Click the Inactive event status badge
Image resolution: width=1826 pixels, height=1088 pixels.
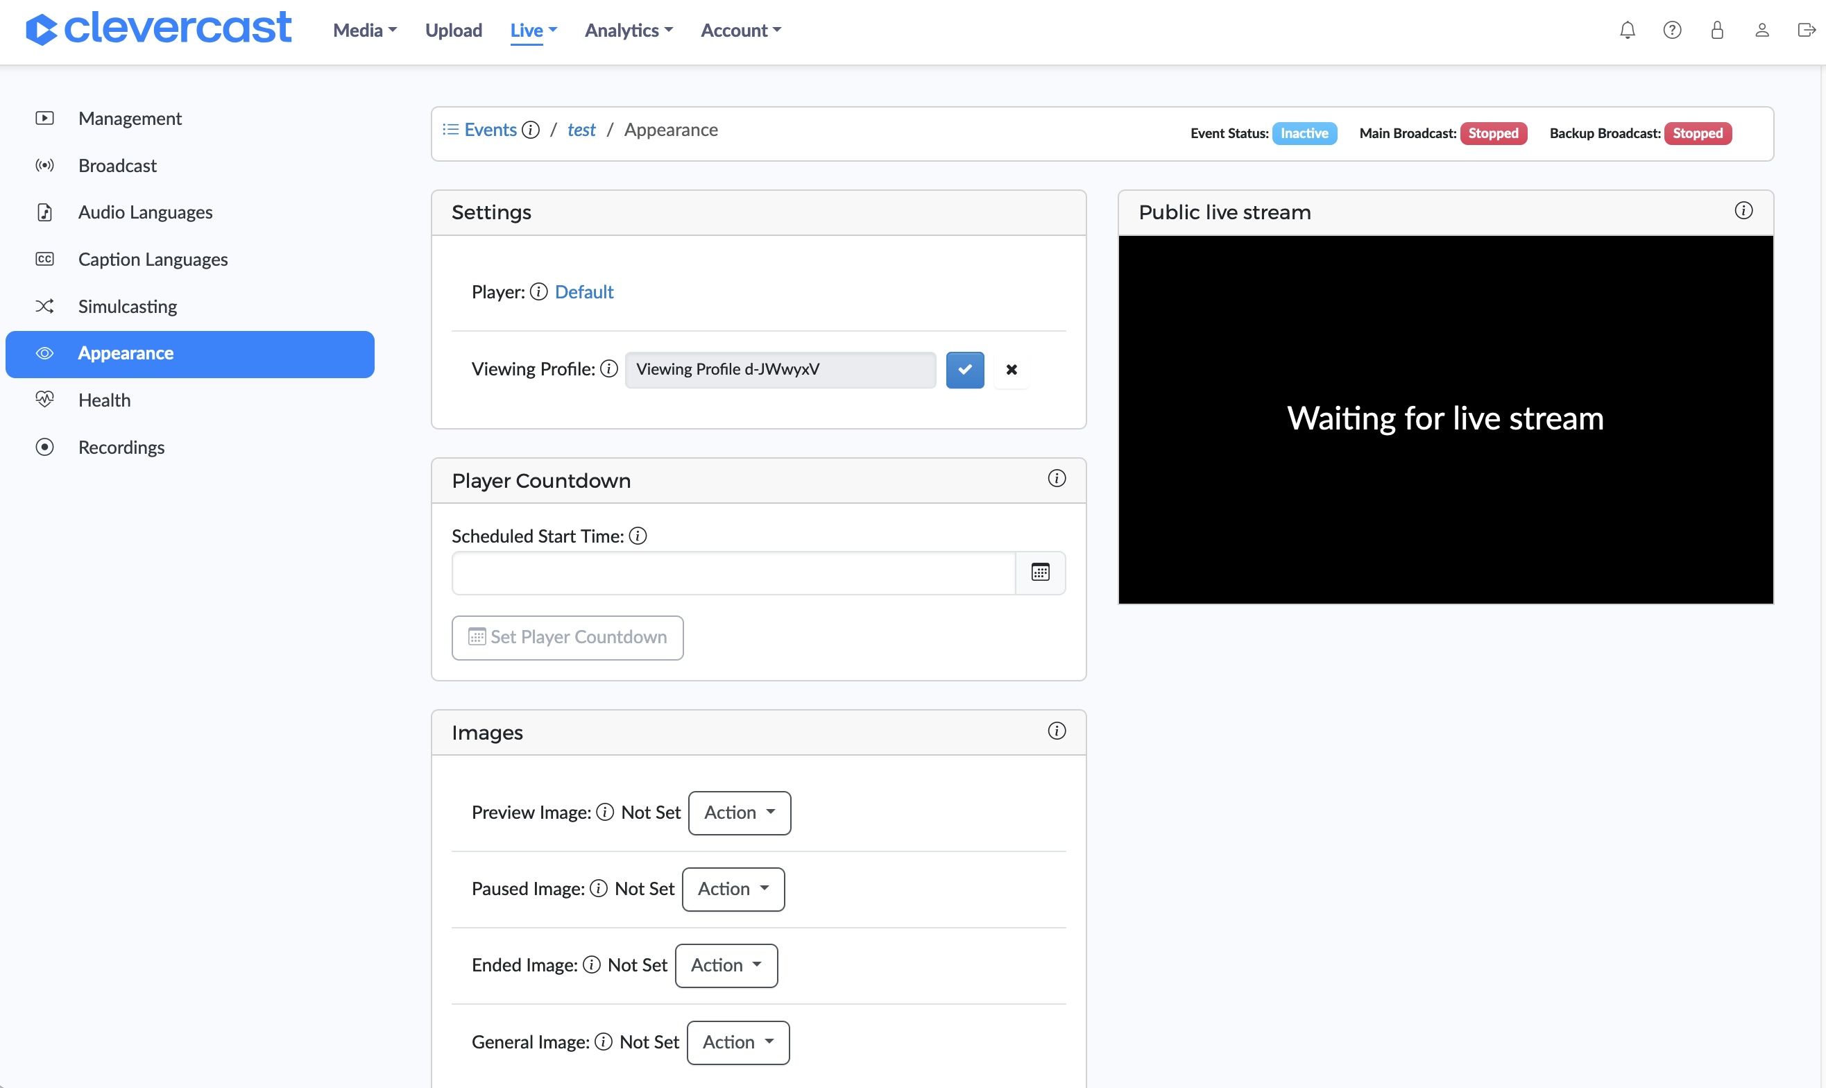pyautogui.click(x=1304, y=133)
